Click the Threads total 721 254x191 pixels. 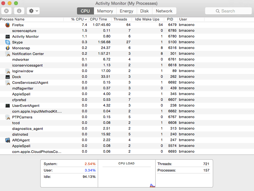(x=206, y=164)
